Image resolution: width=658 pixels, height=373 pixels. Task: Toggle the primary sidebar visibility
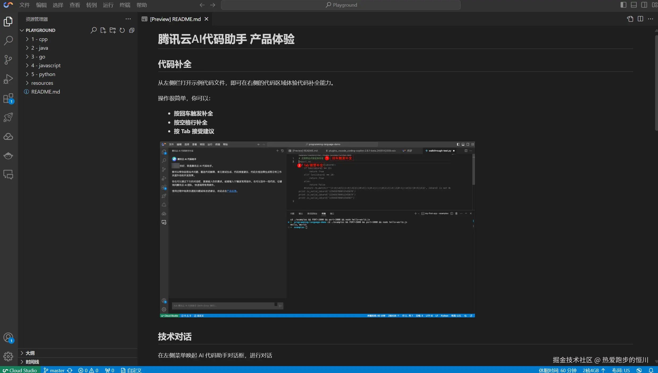click(x=623, y=5)
